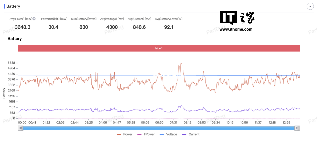Click the left handle of the range slider
The image size is (317, 143).
click(21, 128)
